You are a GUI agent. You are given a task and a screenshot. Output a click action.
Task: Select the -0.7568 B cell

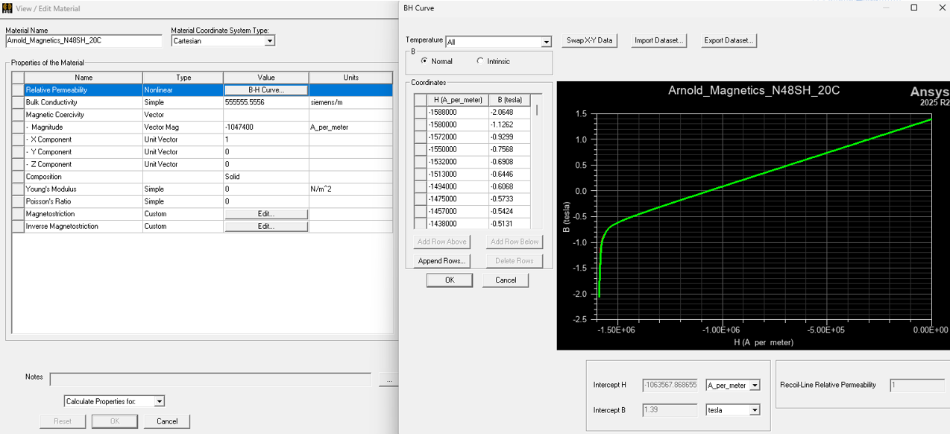[510, 149]
